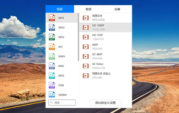Choose the MP4 label text
179x113 pixels.
[x=61, y=18]
